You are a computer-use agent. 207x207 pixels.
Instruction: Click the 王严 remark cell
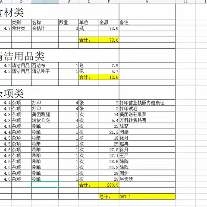(x=147, y=156)
